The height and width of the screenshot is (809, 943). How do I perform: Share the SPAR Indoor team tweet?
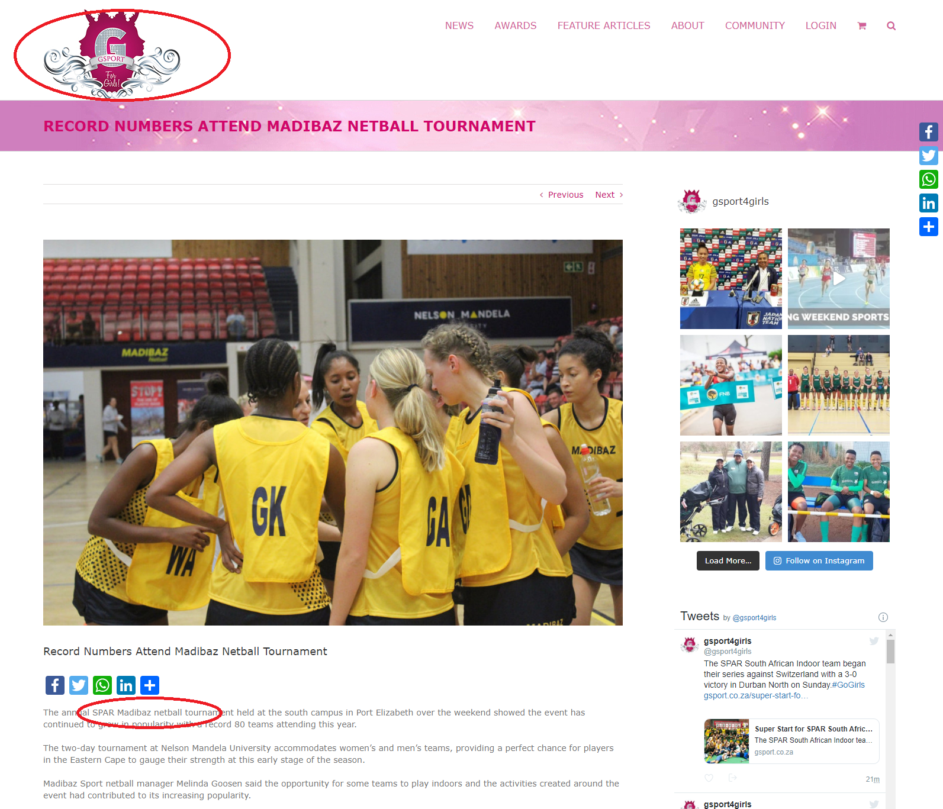pyautogui.click(x=733, y=778)
